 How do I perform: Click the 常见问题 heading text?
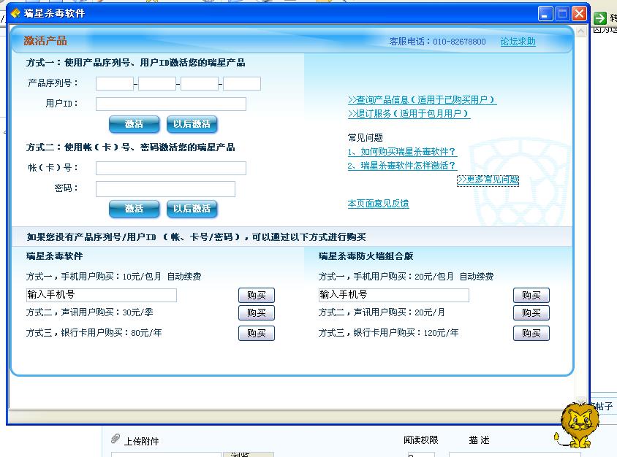click(x=366, y=138)
